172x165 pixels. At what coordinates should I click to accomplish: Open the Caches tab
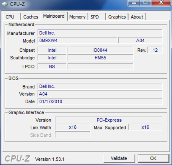[31, 17]
